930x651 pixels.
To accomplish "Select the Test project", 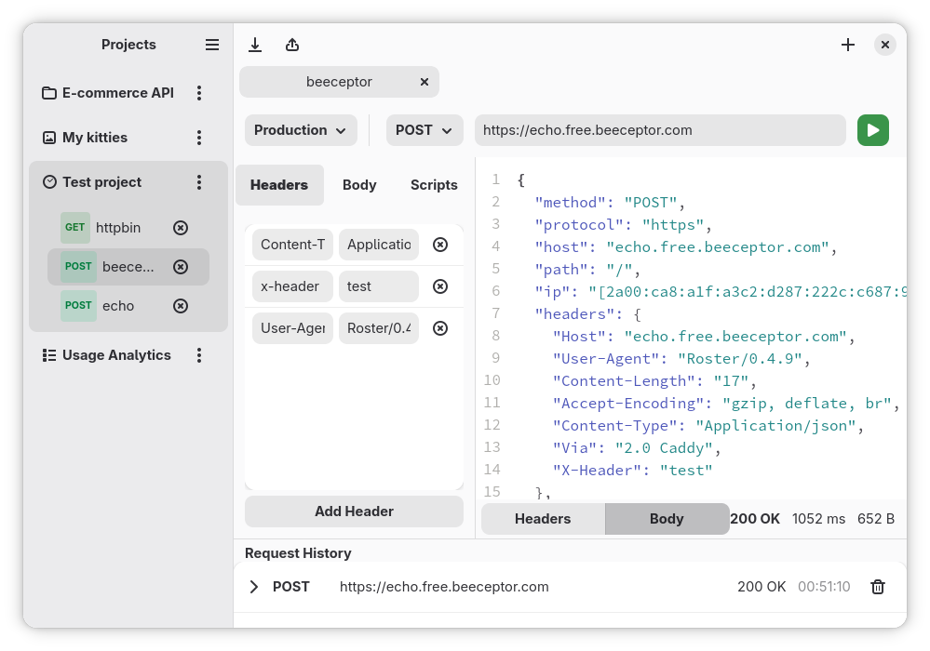I will pyautogui.click(x=102, y=182).
